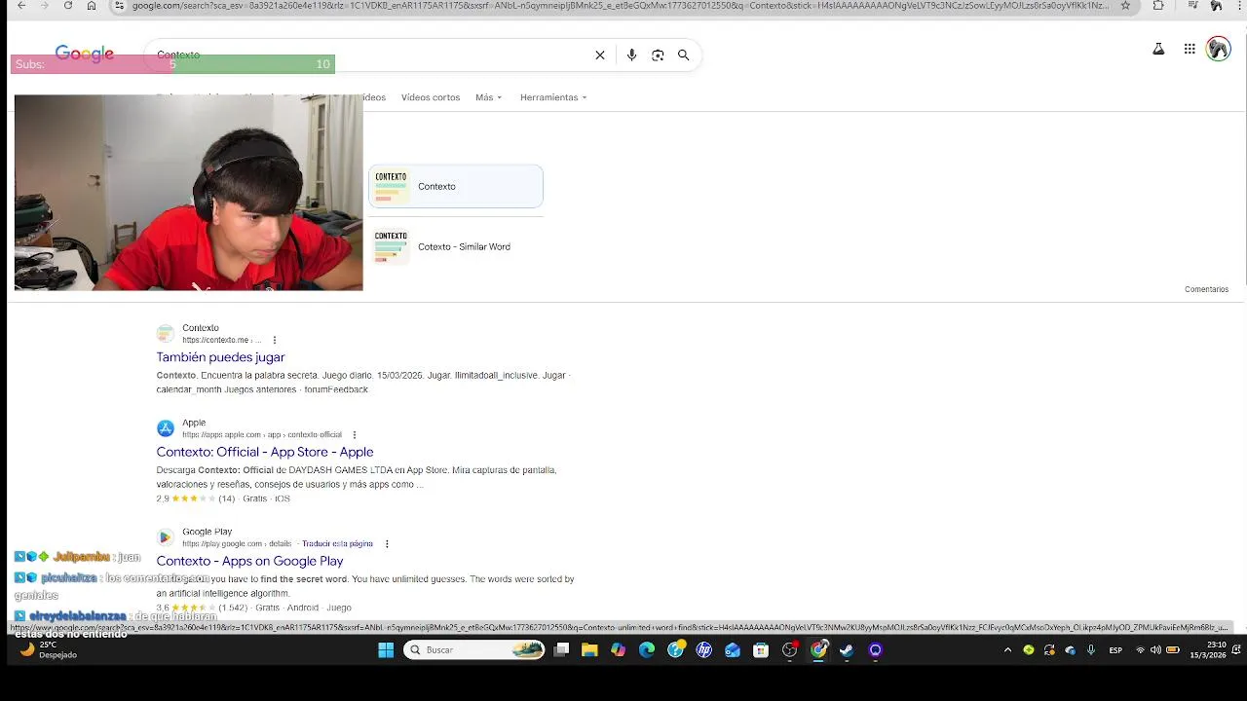This screenshot has height=701, width=1247.
Task: Open the Google account avatar
Action: (x=1219, y=49)
